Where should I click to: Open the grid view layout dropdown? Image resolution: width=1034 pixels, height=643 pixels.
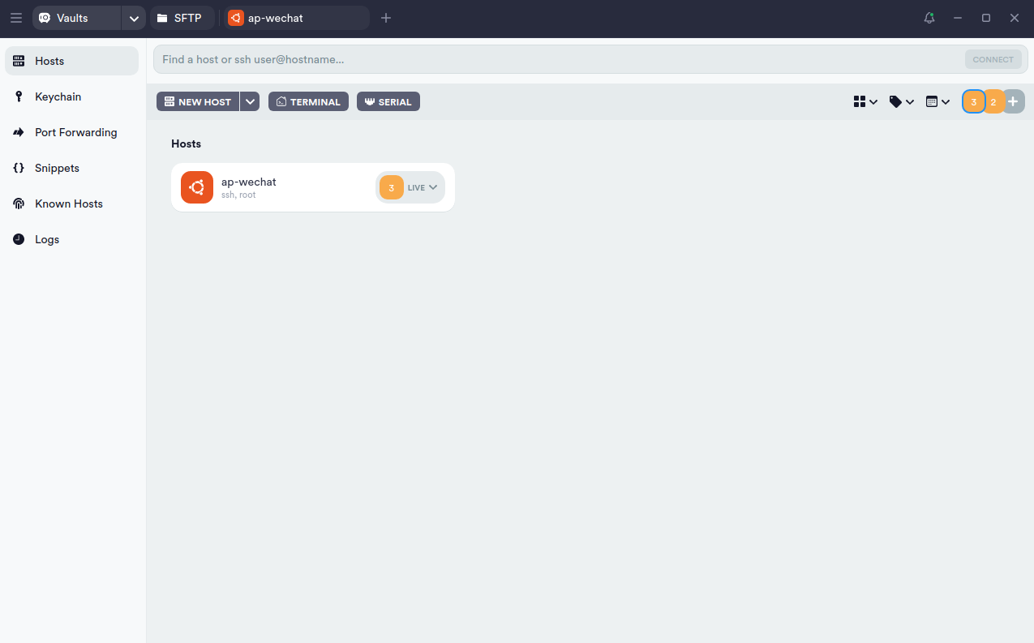click(865, 101)
